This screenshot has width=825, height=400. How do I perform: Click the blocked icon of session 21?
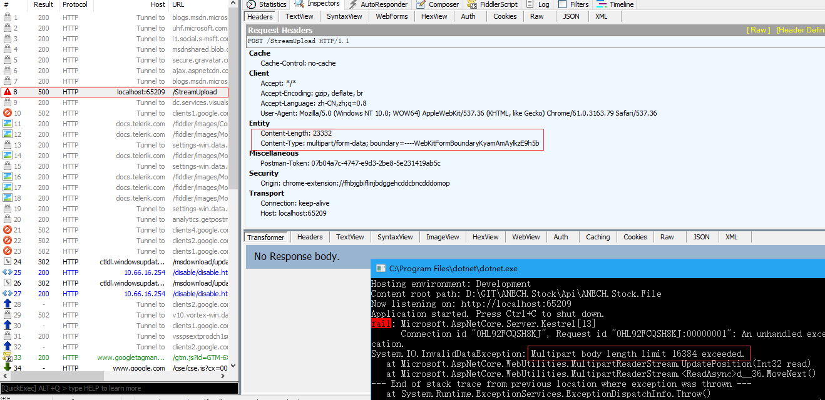(x=8, y=230)
